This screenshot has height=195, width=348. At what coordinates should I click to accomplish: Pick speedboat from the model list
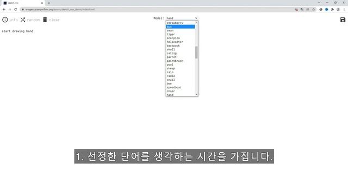181,87
